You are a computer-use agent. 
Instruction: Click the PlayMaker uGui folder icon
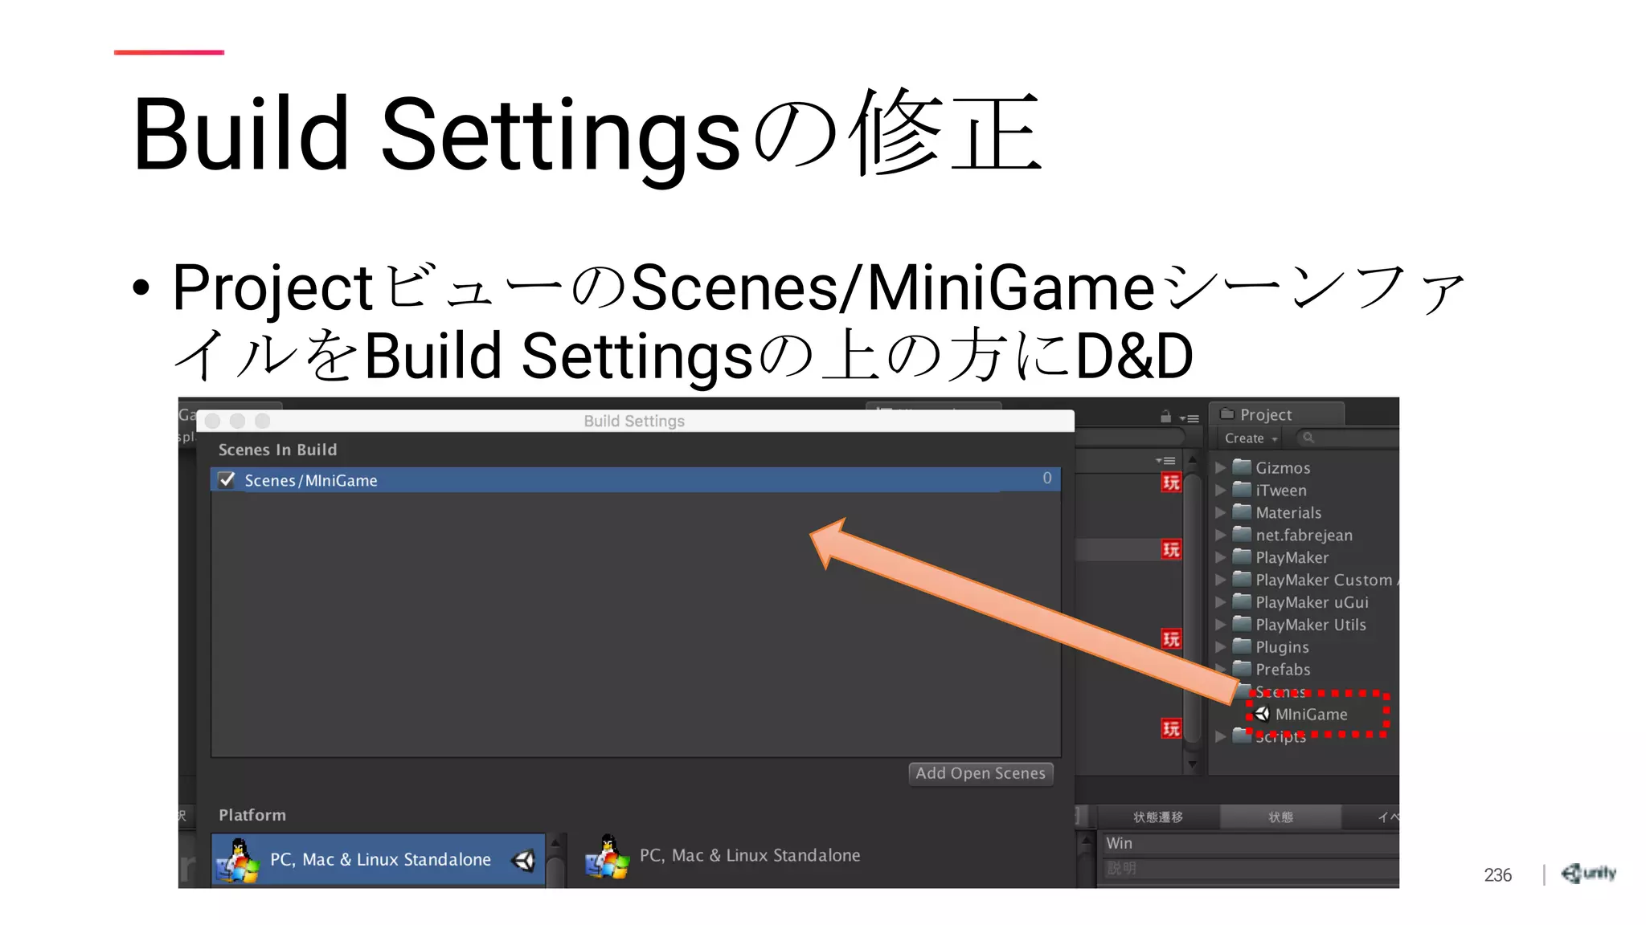point(1243,601)
